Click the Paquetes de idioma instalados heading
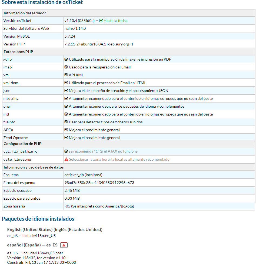Screen dimensions: 256x267 click(38, 219)
